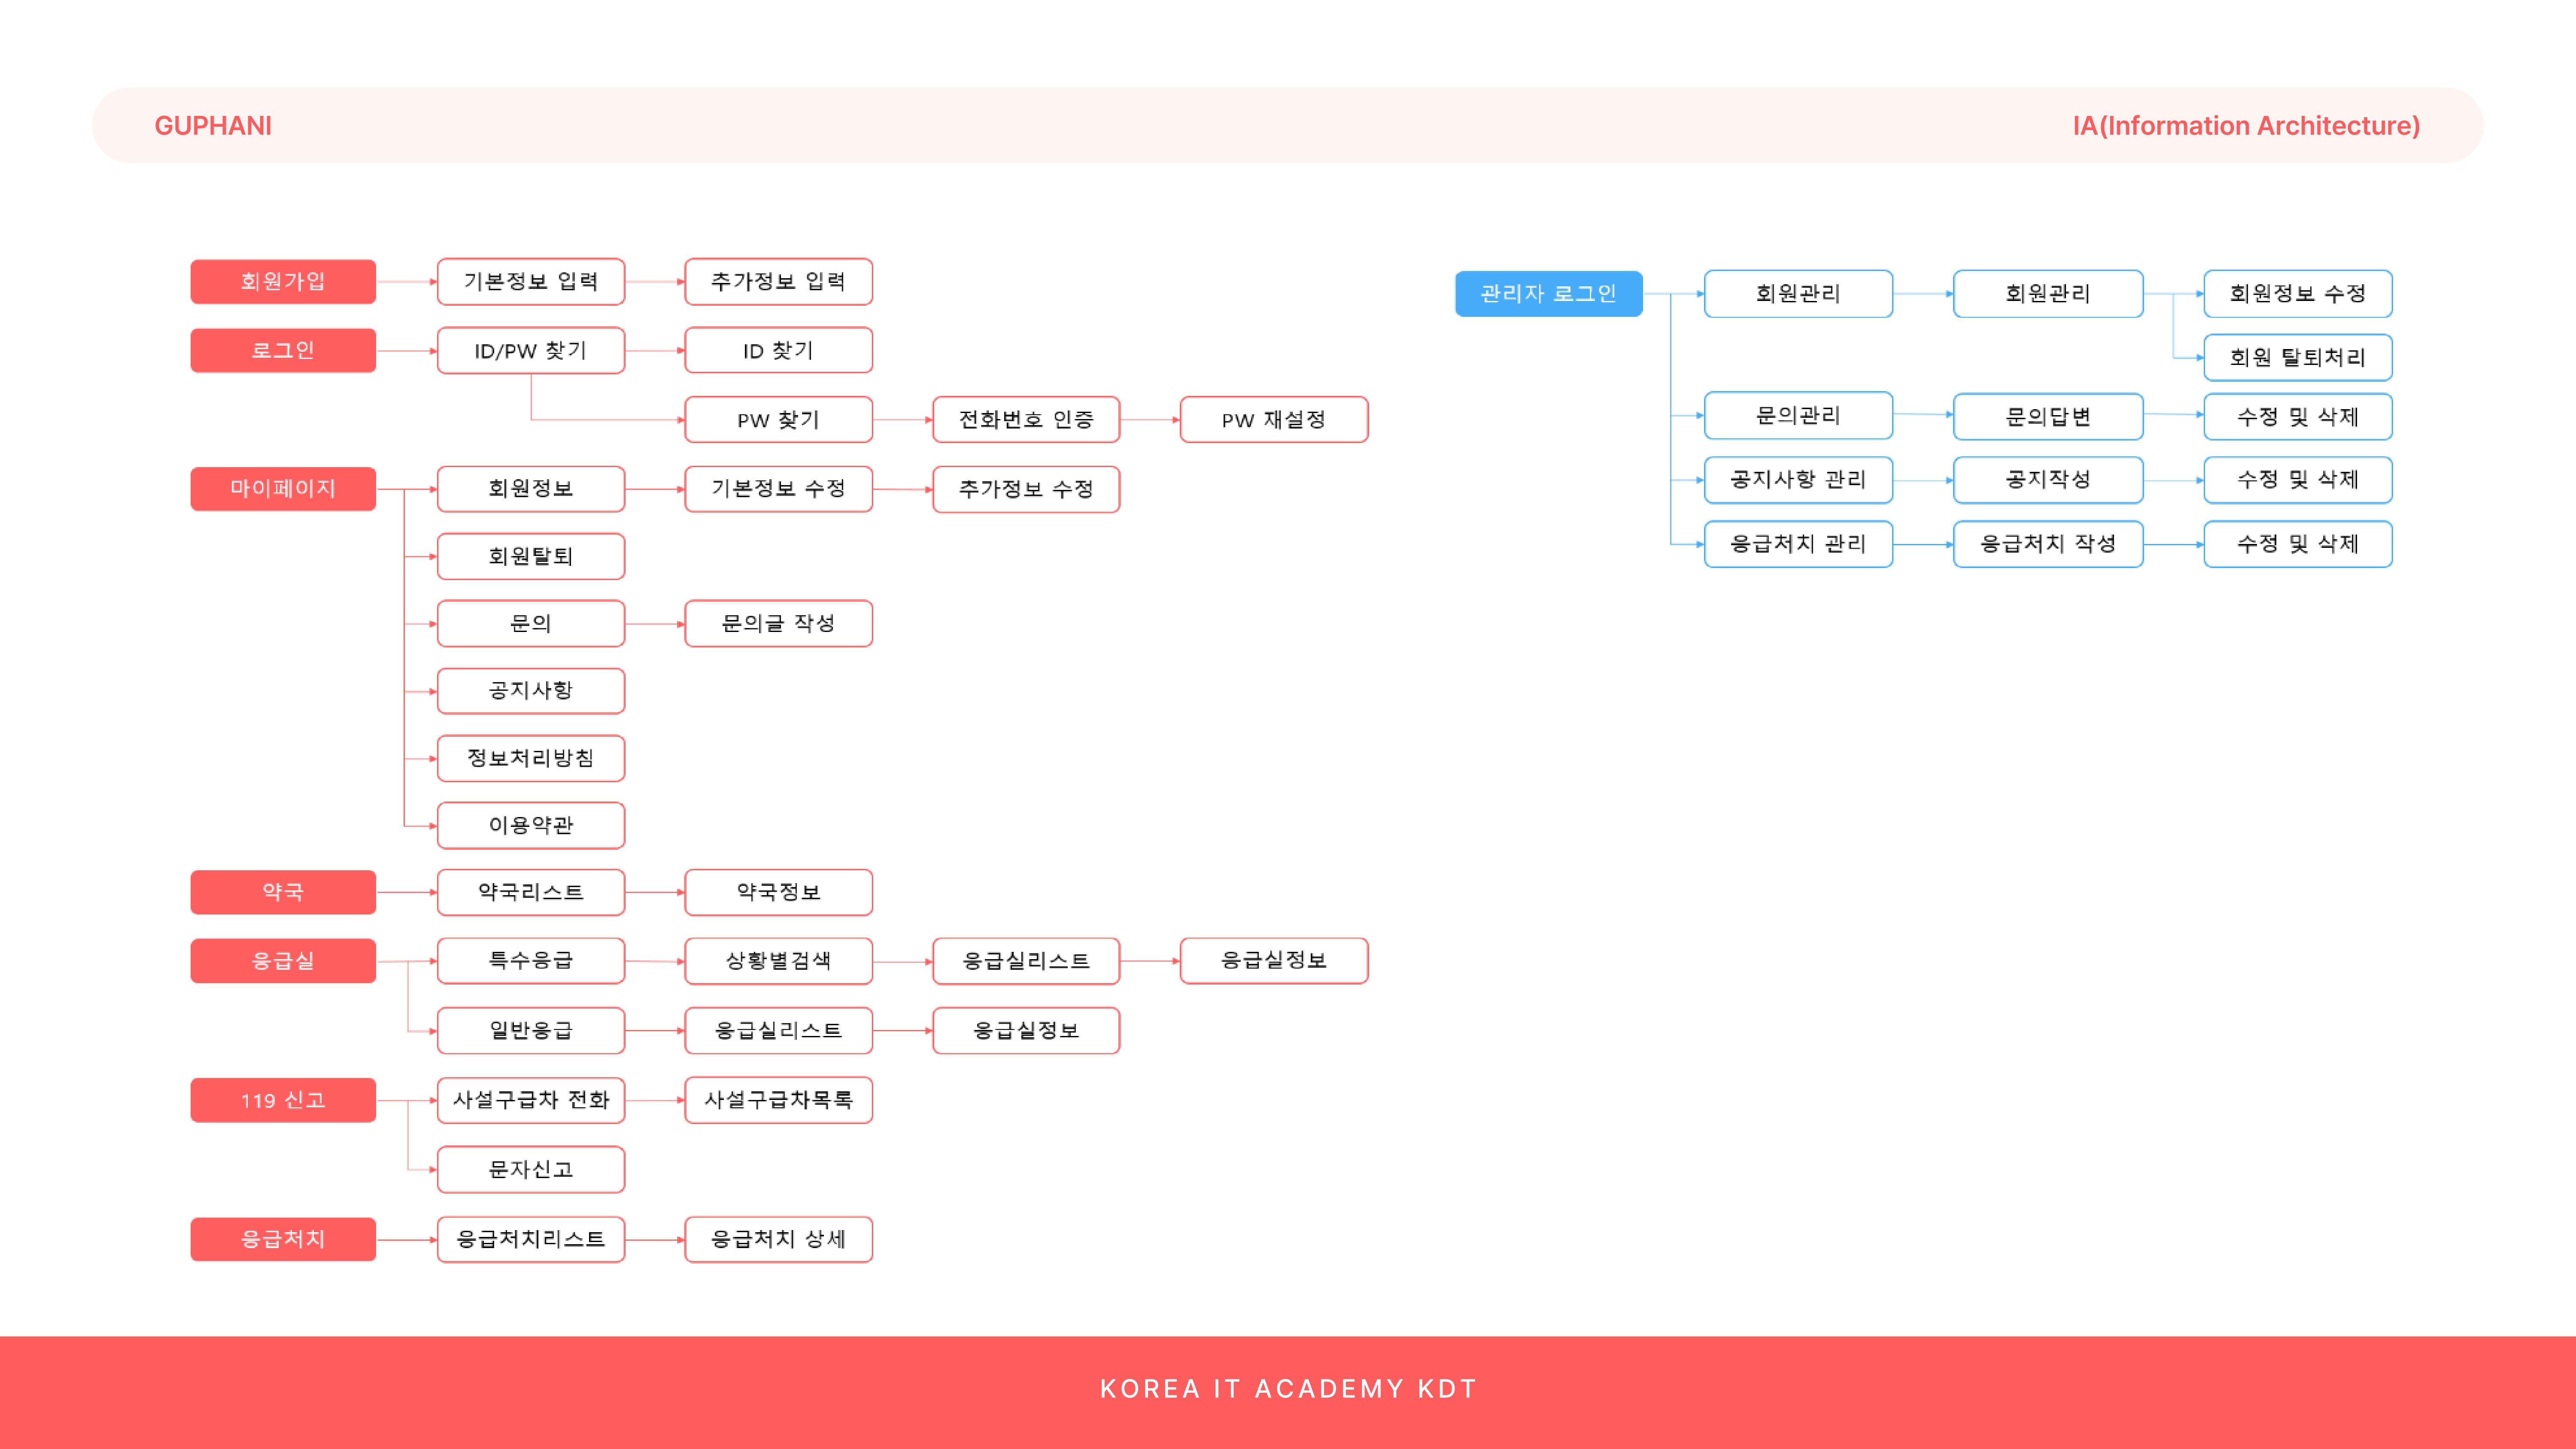Select the 응급처치 상세 box
The image size is (2576, 1449).
[778, 1239]
